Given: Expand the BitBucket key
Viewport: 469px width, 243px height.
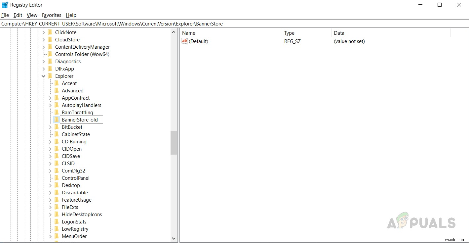Looking at the screenshot, I should (50, 127).
